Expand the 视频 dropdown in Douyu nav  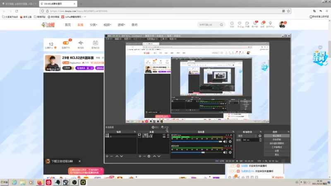[x=107, y=25]
